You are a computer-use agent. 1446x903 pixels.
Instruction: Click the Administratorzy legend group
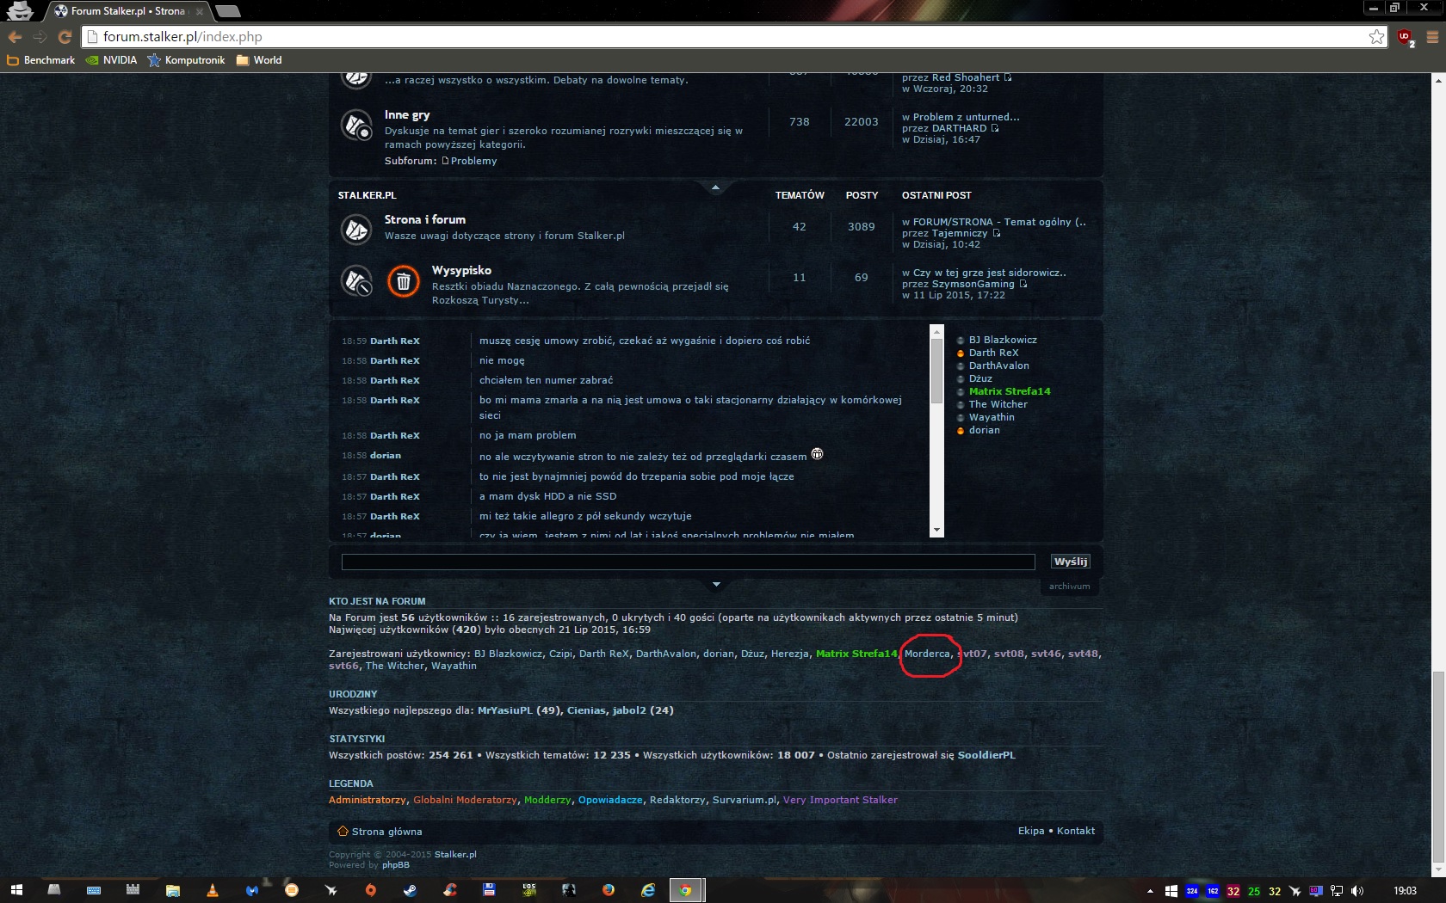coord(368,800)
